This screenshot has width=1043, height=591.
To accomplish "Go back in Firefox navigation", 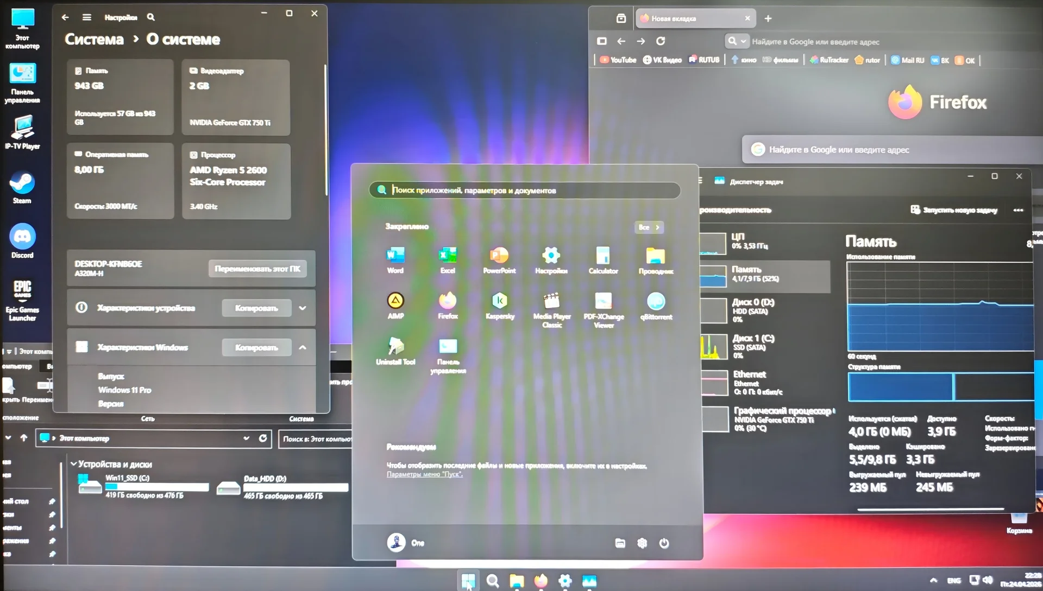I will [x=621, y=41].
